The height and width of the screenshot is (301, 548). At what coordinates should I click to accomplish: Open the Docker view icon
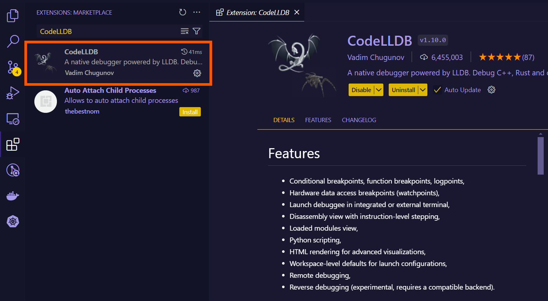click(x=13, y=196)
